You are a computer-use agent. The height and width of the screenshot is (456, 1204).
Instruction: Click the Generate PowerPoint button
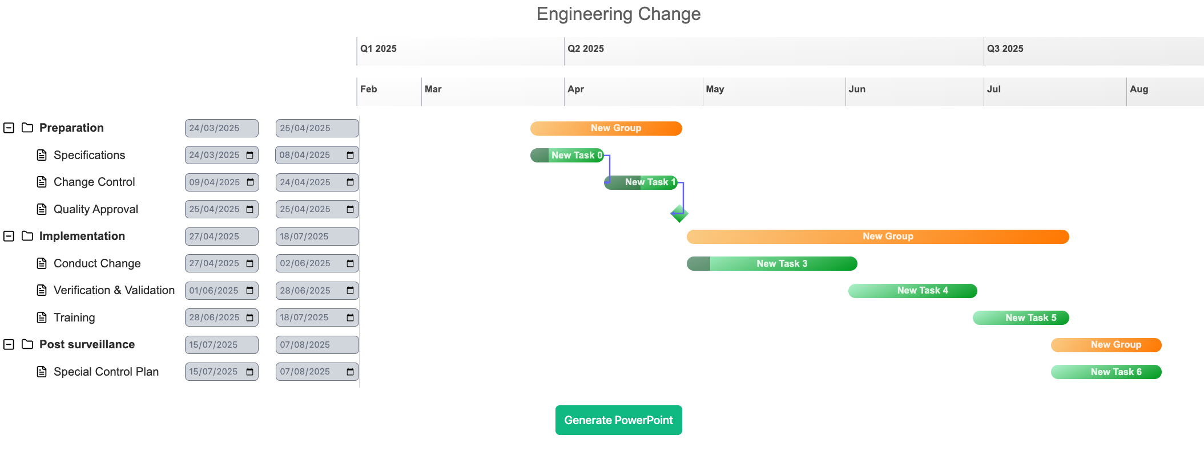(618, 420)
